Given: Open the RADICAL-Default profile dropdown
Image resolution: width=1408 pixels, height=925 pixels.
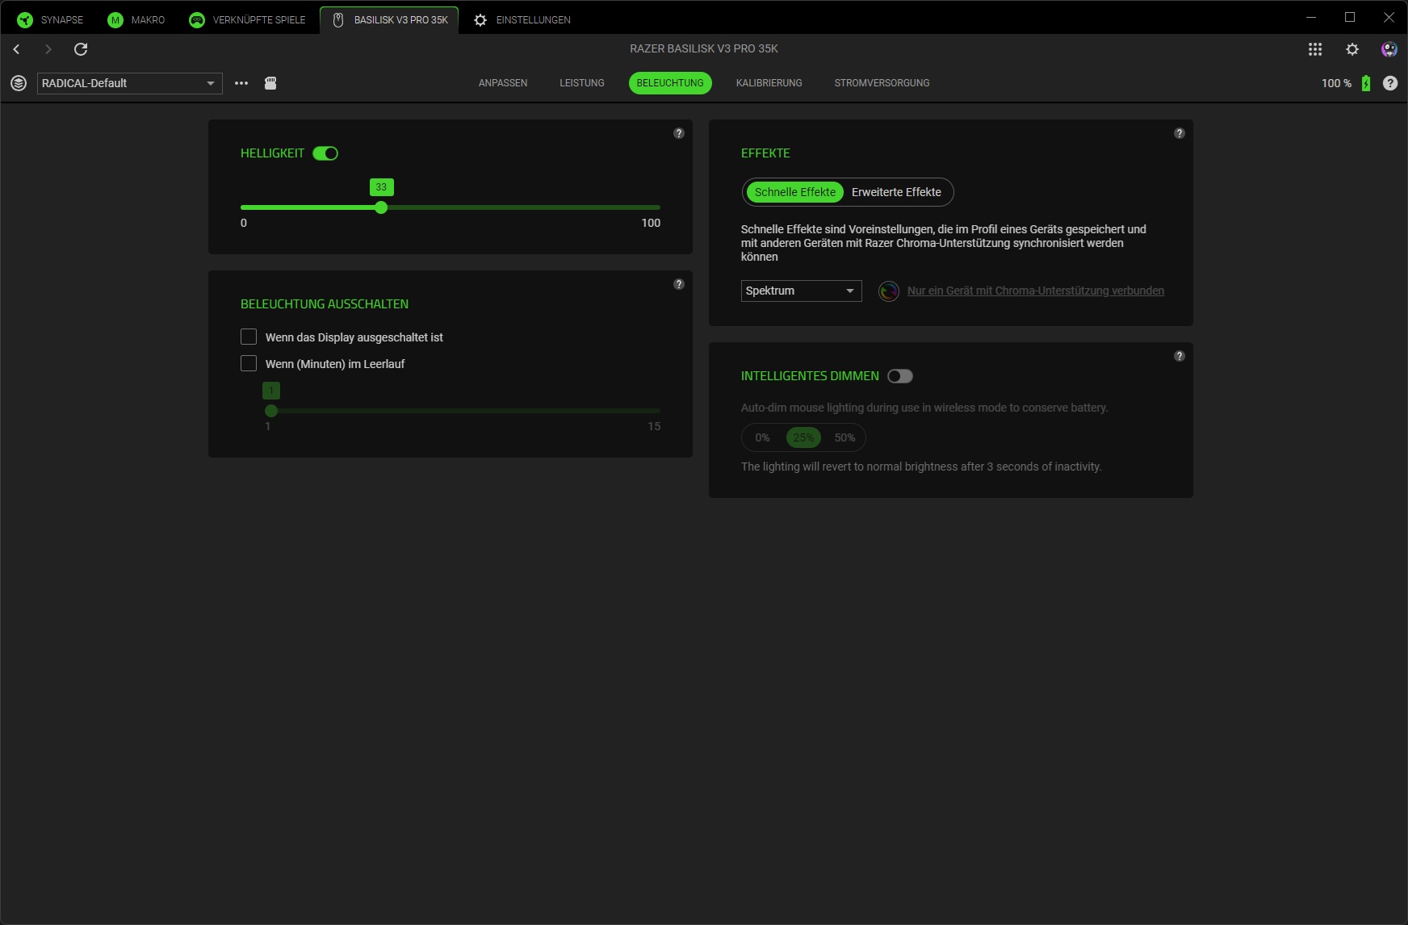Looking at the screenshot, I should (129, 83).
